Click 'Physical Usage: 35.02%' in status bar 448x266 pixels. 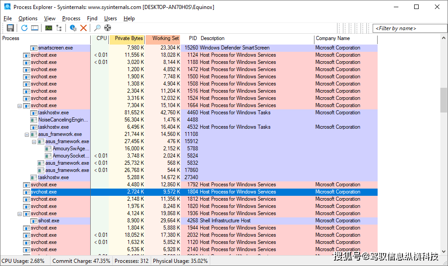coord(180,261)
